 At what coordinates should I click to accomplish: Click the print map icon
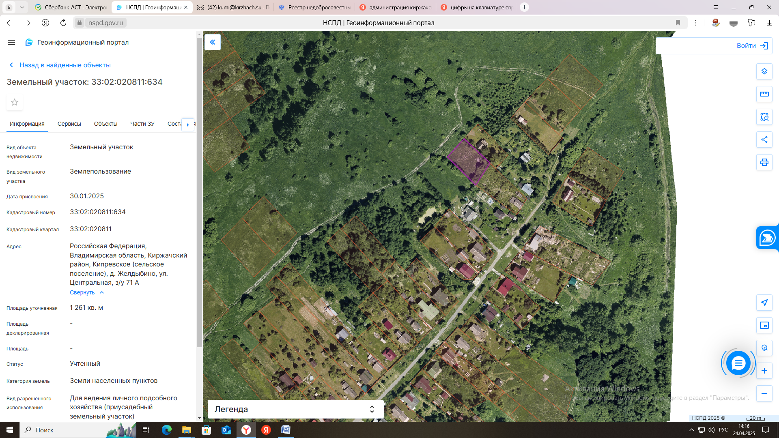[x=764, y=162]
